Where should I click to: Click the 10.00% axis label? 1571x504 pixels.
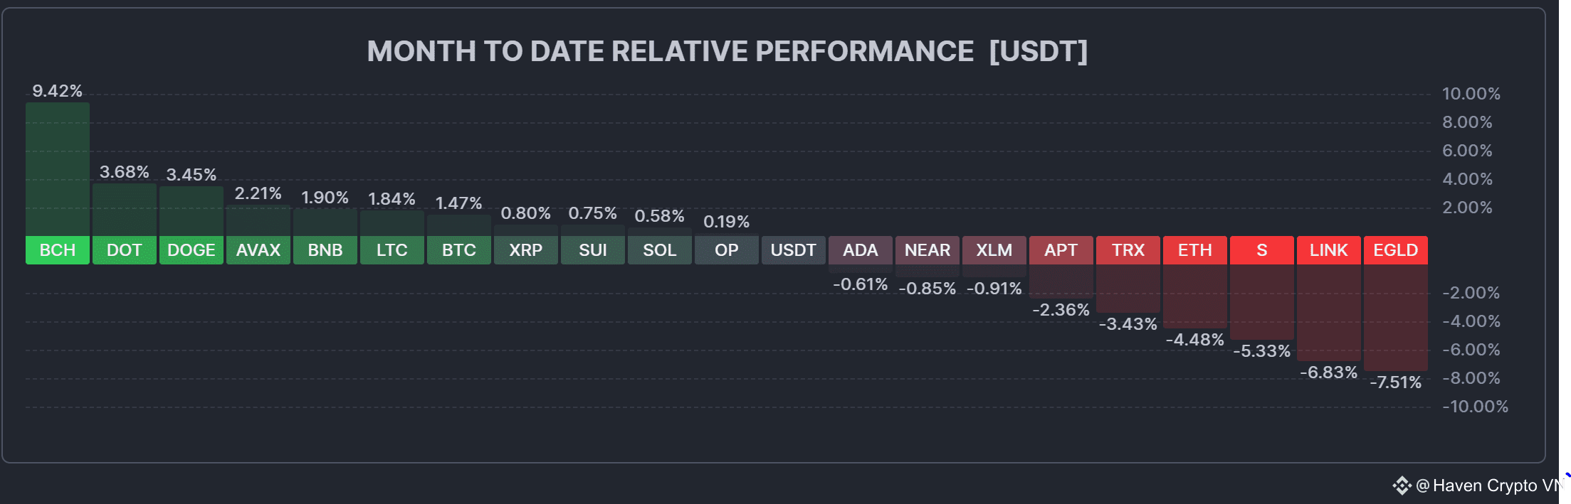coord(1471,94)
